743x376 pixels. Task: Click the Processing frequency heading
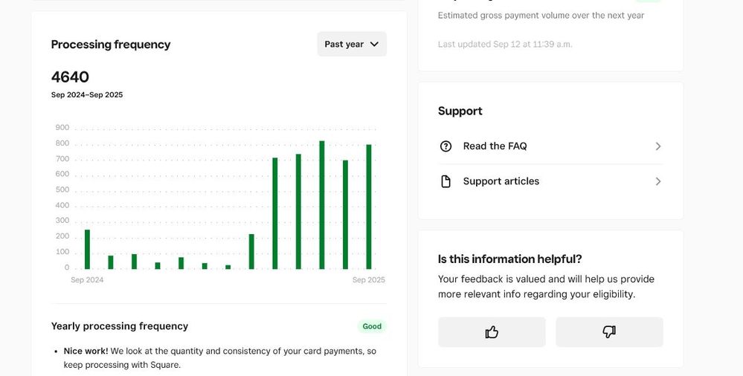click(x=111, y=45)
